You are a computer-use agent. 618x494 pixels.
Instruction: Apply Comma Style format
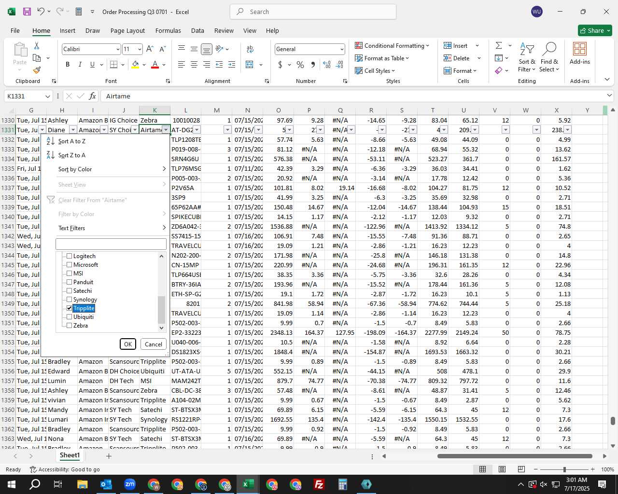(x=313, y=65)
